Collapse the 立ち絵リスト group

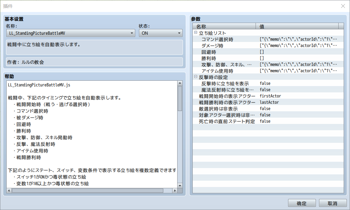point(196,32)
